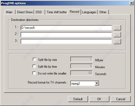Click destination directory 1 path field
Image resolution: width=135 pixels, height=106 pixels.
tap(66, 28)
